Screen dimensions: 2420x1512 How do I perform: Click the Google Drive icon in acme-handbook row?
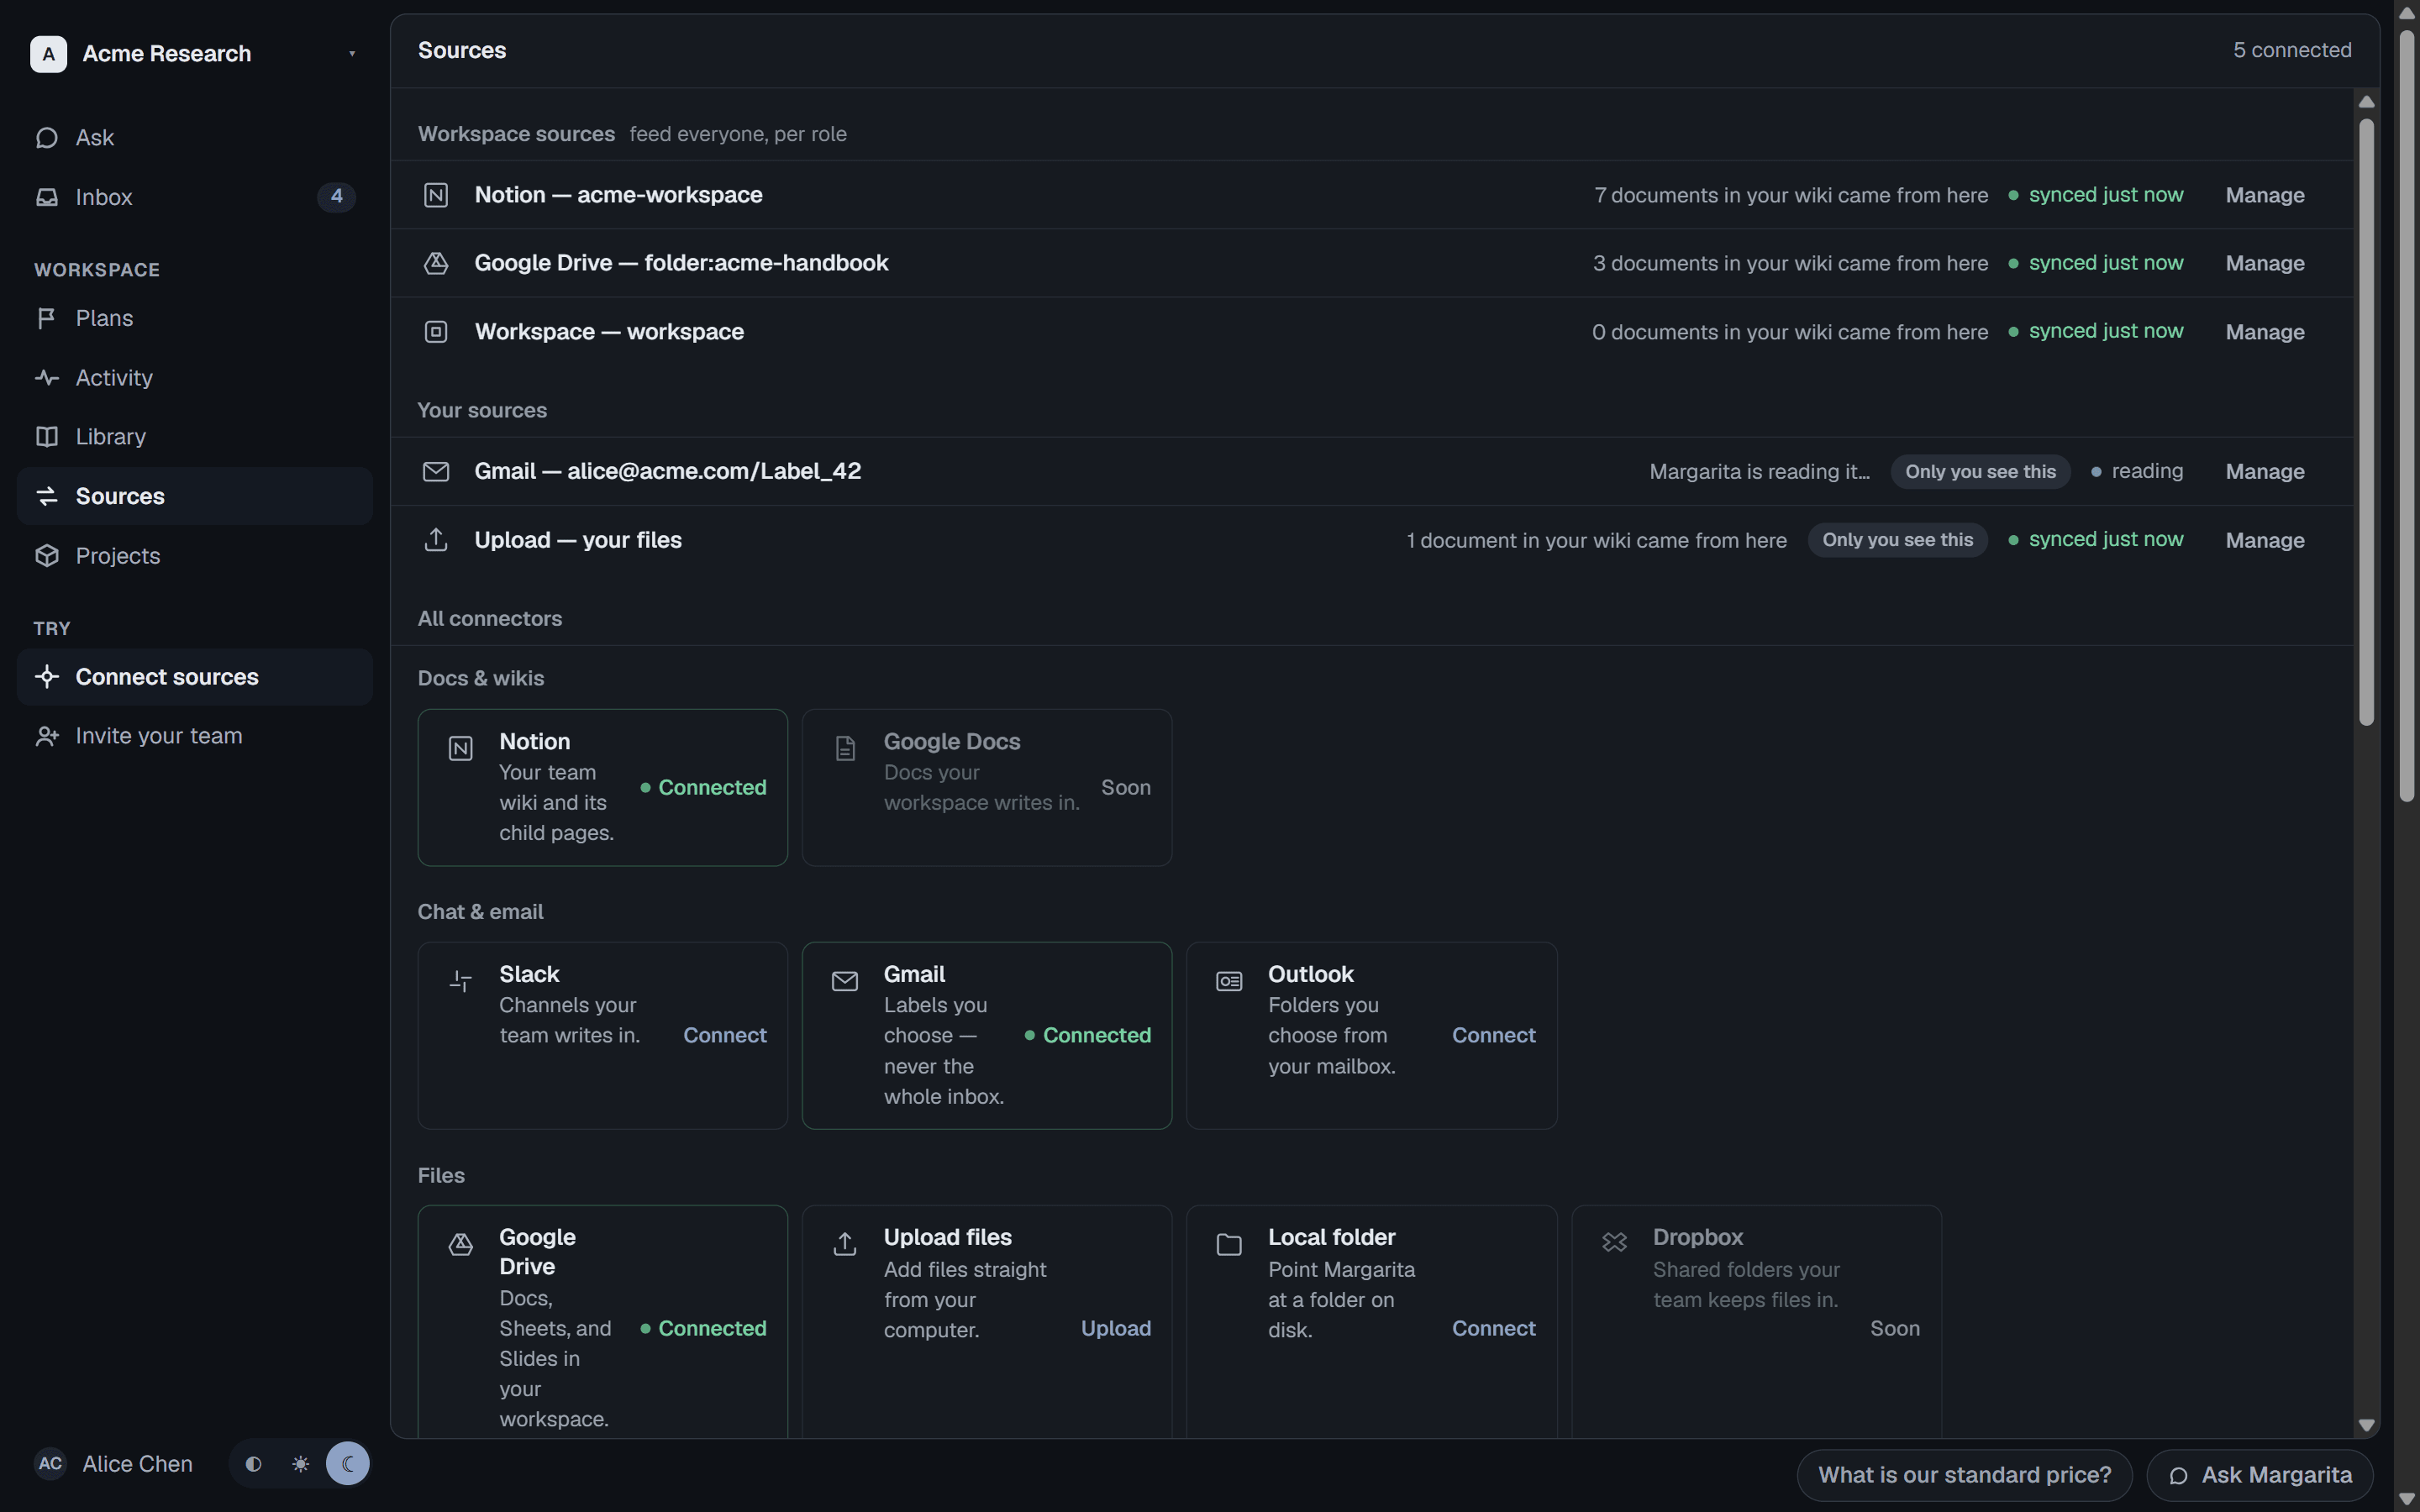(436, 263)
